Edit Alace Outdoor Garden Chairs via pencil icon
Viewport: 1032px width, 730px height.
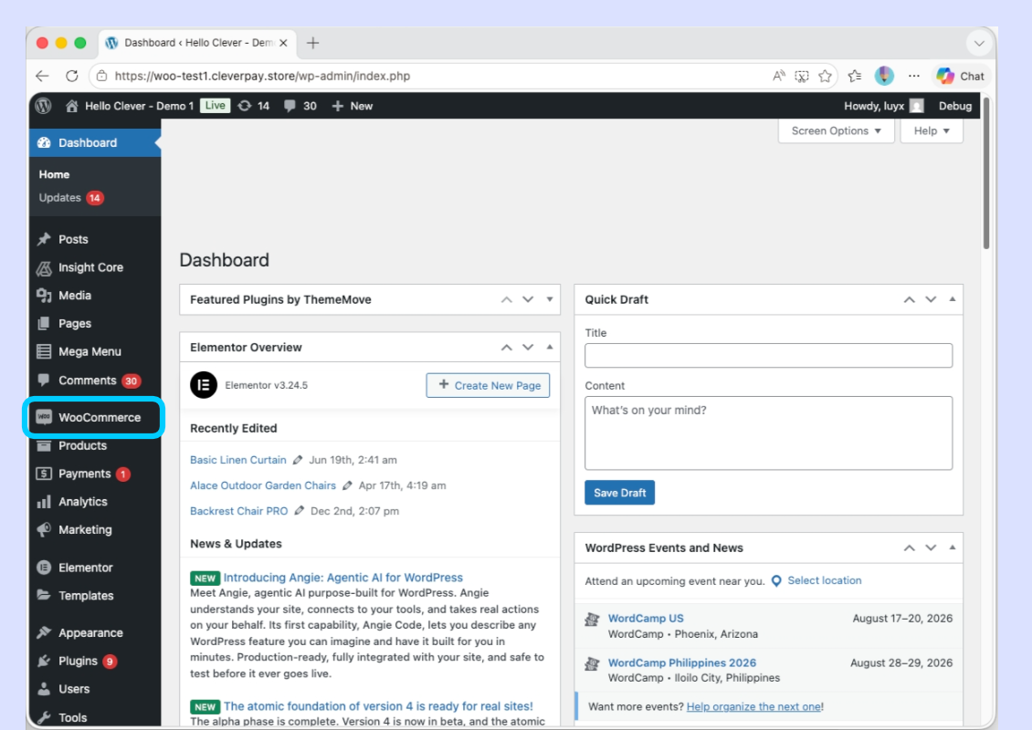pos(347,485)
